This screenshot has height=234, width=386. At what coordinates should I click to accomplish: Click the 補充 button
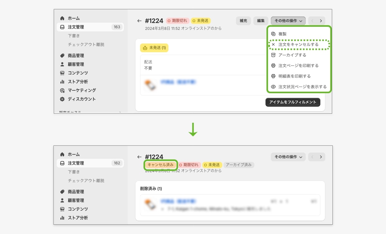[x=243, y=21]
